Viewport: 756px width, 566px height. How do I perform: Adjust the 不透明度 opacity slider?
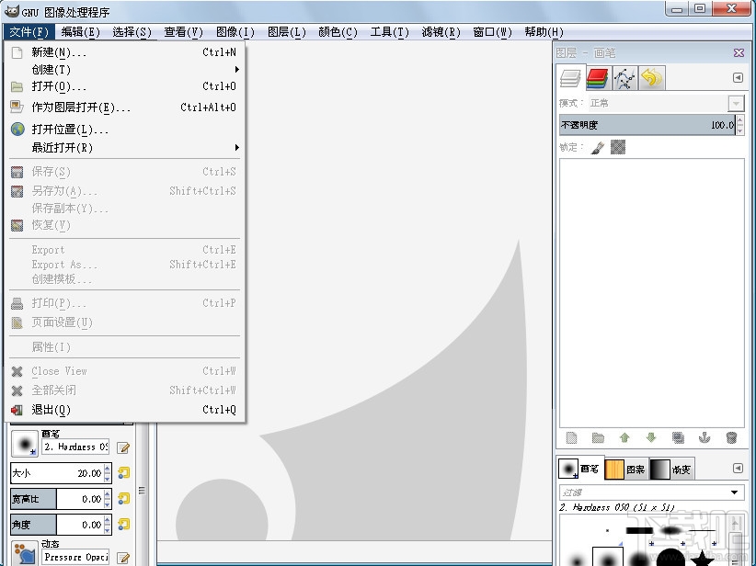tap(644, 125)
